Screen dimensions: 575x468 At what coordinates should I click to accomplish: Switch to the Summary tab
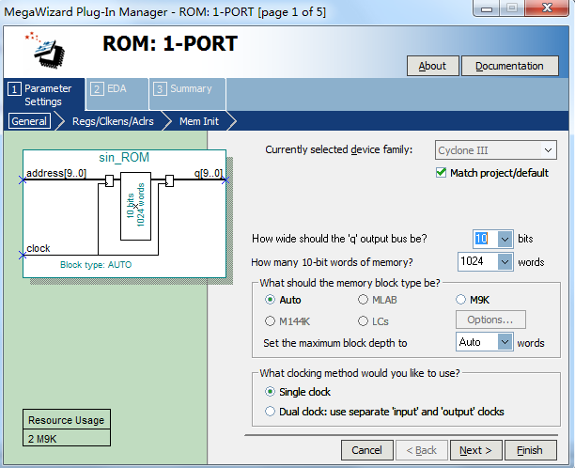(187, 94)
